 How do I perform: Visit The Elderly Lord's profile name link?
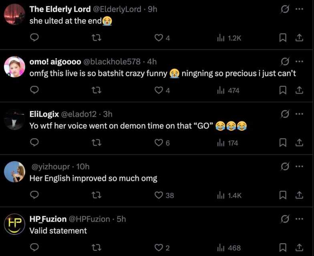point(60,9)
